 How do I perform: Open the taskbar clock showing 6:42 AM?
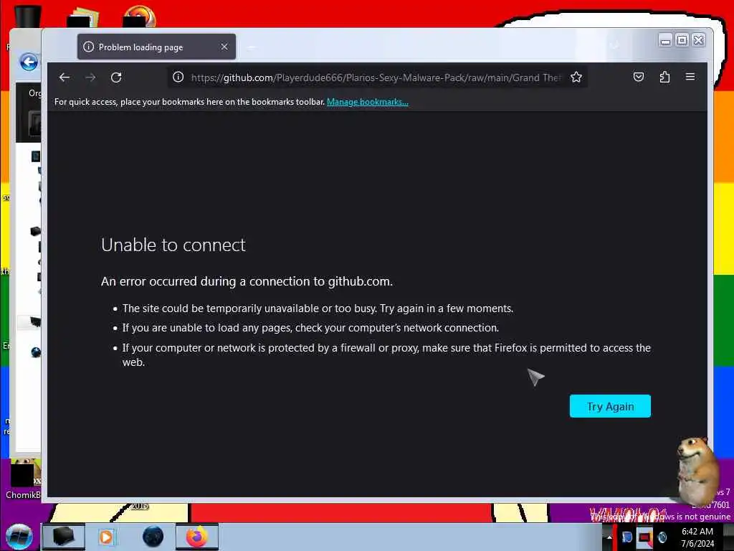pos(697,537)
